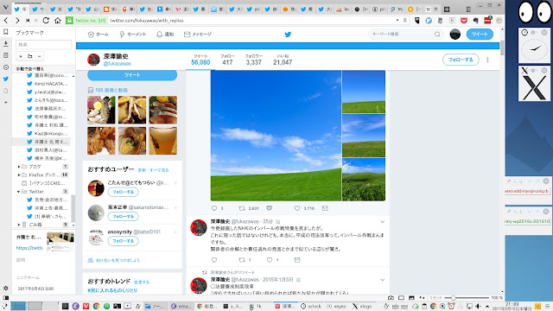Viewport: 553px width, 311px height.
Task: Go back with the Back arrow
Action: (x=6, y=21)
